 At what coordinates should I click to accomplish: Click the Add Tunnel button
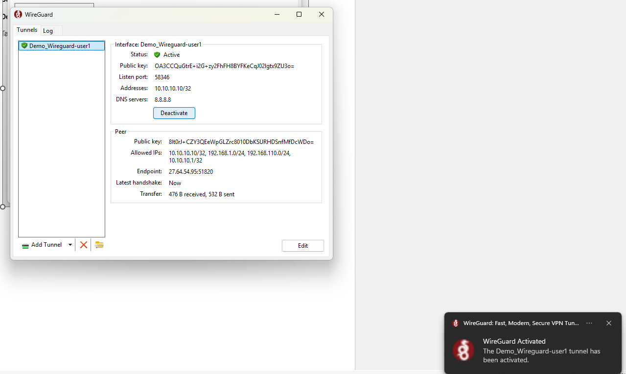[43, 245]
